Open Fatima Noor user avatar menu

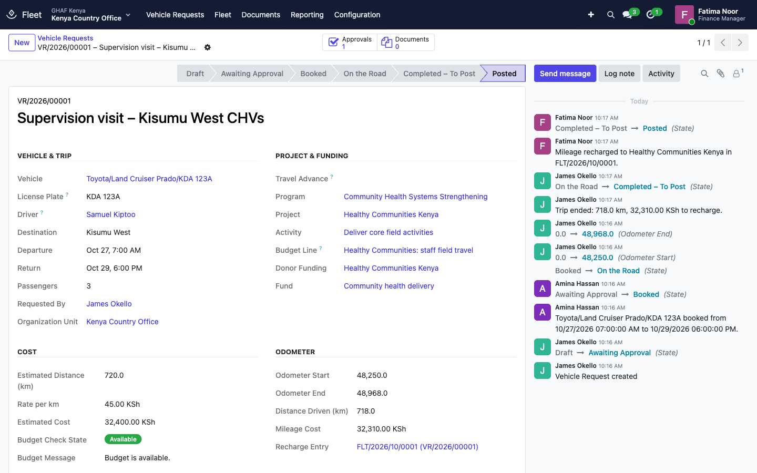(x=711, y=15)
